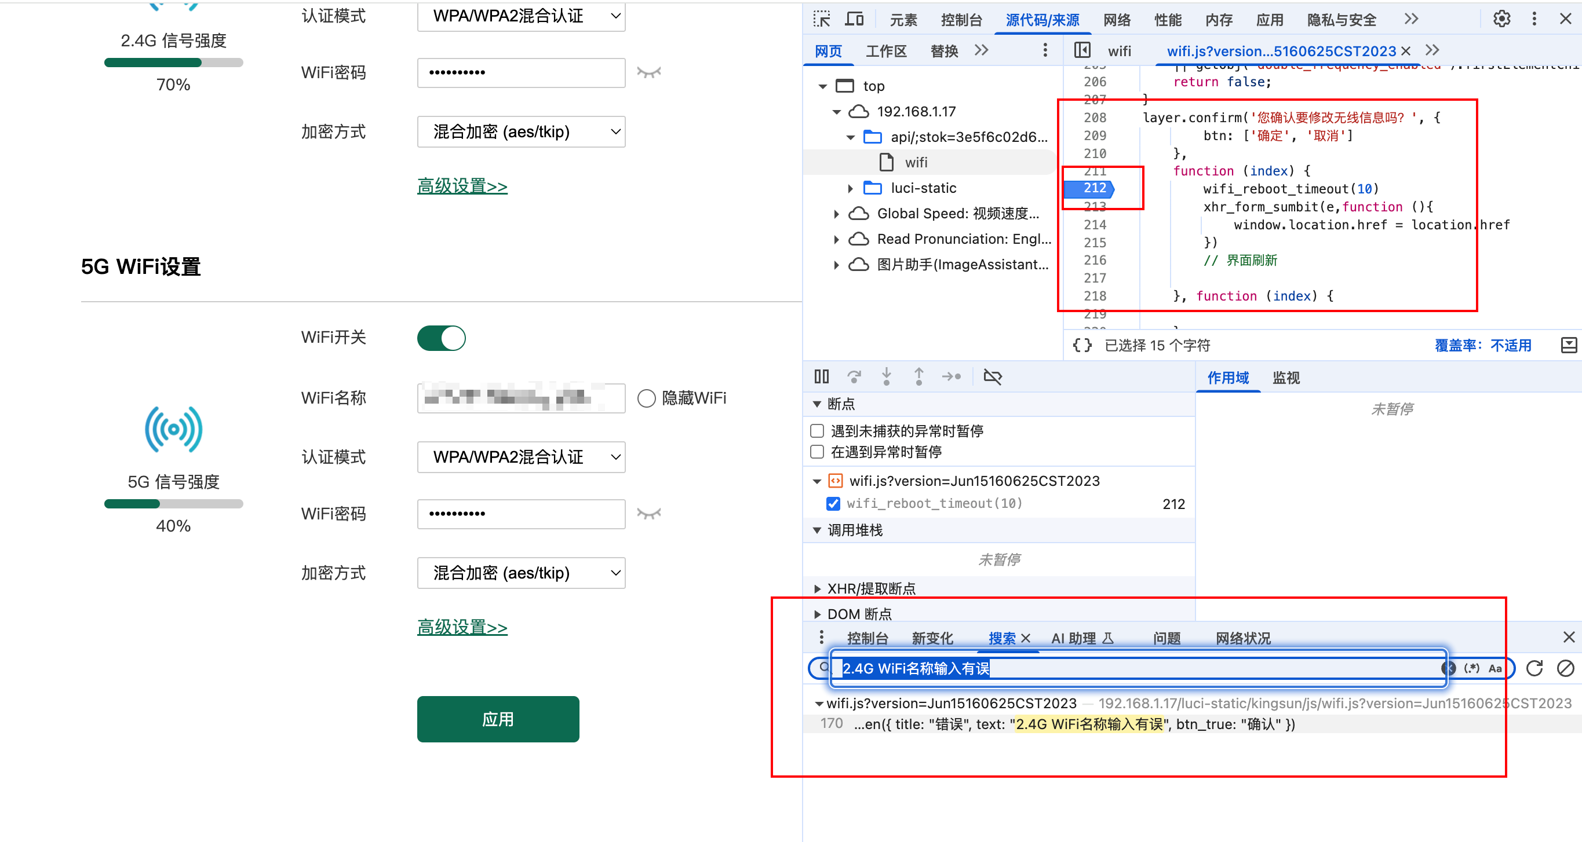This screenshot has height=842, width=1582.
Task: Deactivate all breakpoints icon
Action: coord(993,376)
